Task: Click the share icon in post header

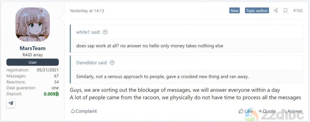Action: click(276, 10)
